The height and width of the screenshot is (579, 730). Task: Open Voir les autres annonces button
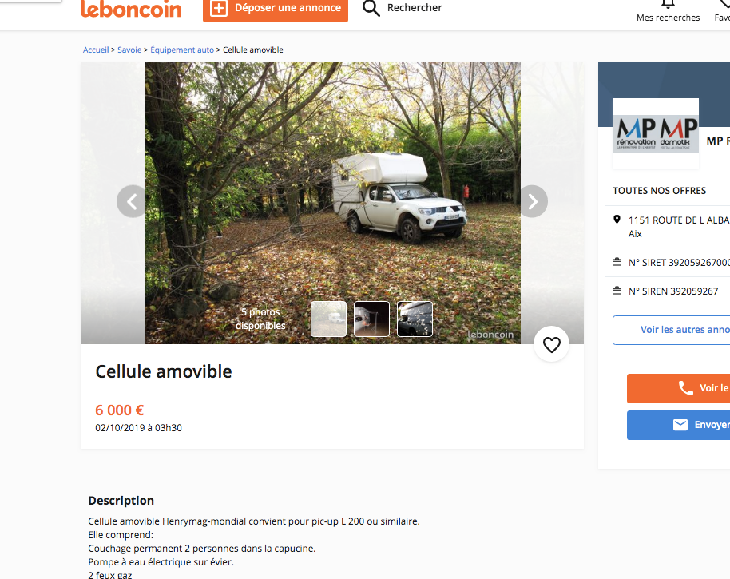click(x=672, y=330)
